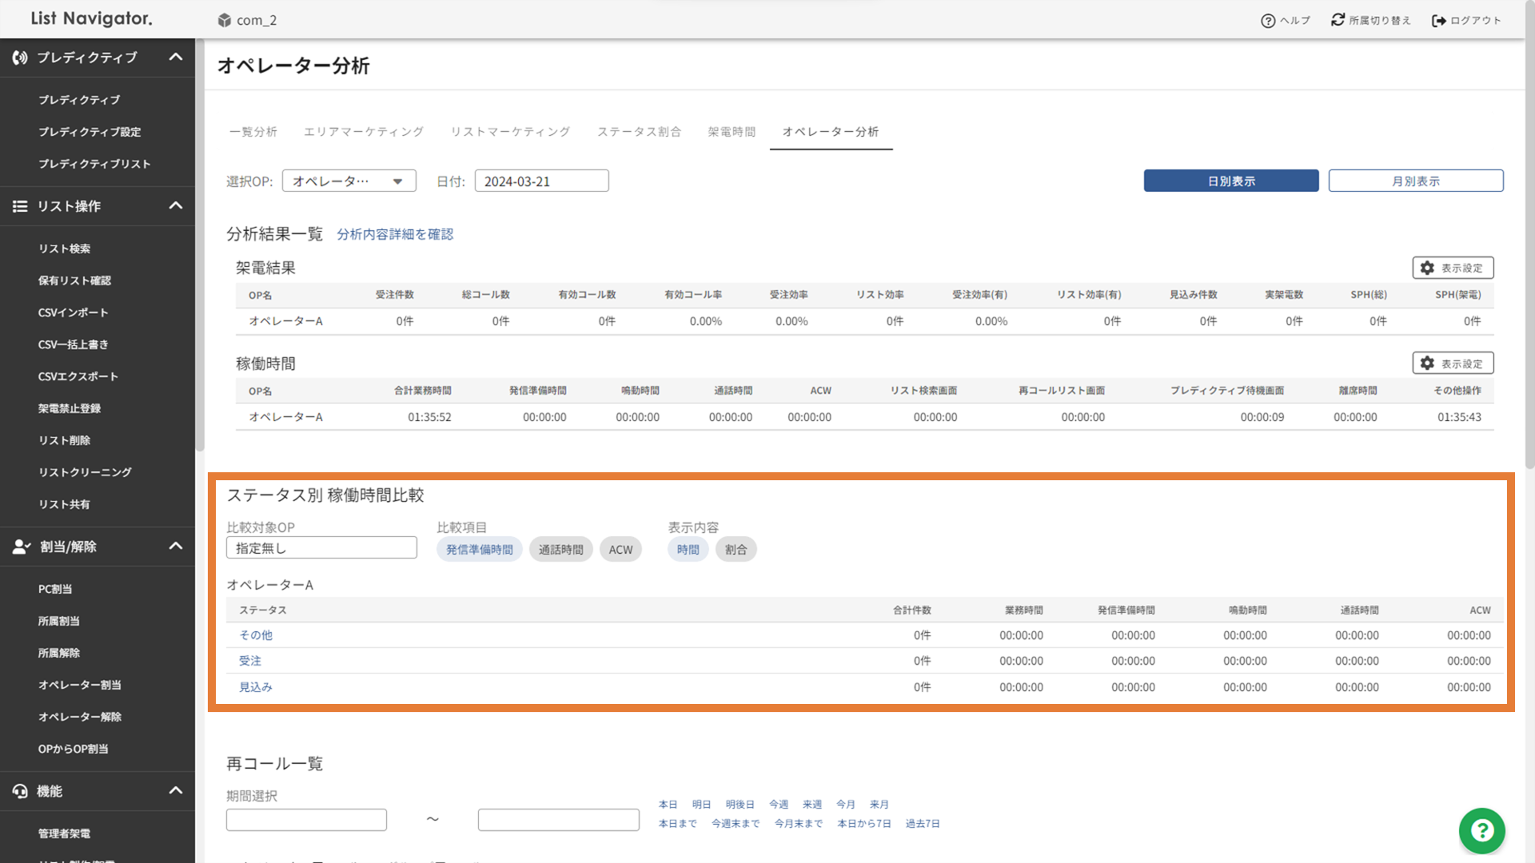Viewport: 1535px width, 863px height.
Task: Open 分析内容詳細を確認 link
Action: [x=395, y=234]
